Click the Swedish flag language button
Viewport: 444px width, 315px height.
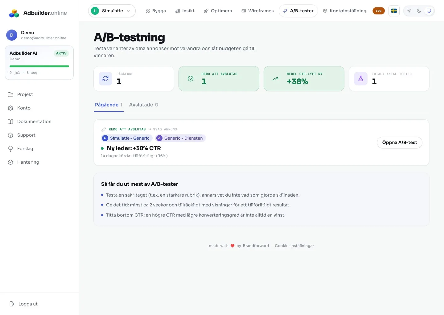pyautogui.click(x=394, y=11)
